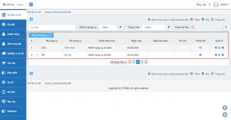The height and width of the screenshot is (120, 231).
Task: Click the hamburger menu icon in header
Action: click(31, 4)
